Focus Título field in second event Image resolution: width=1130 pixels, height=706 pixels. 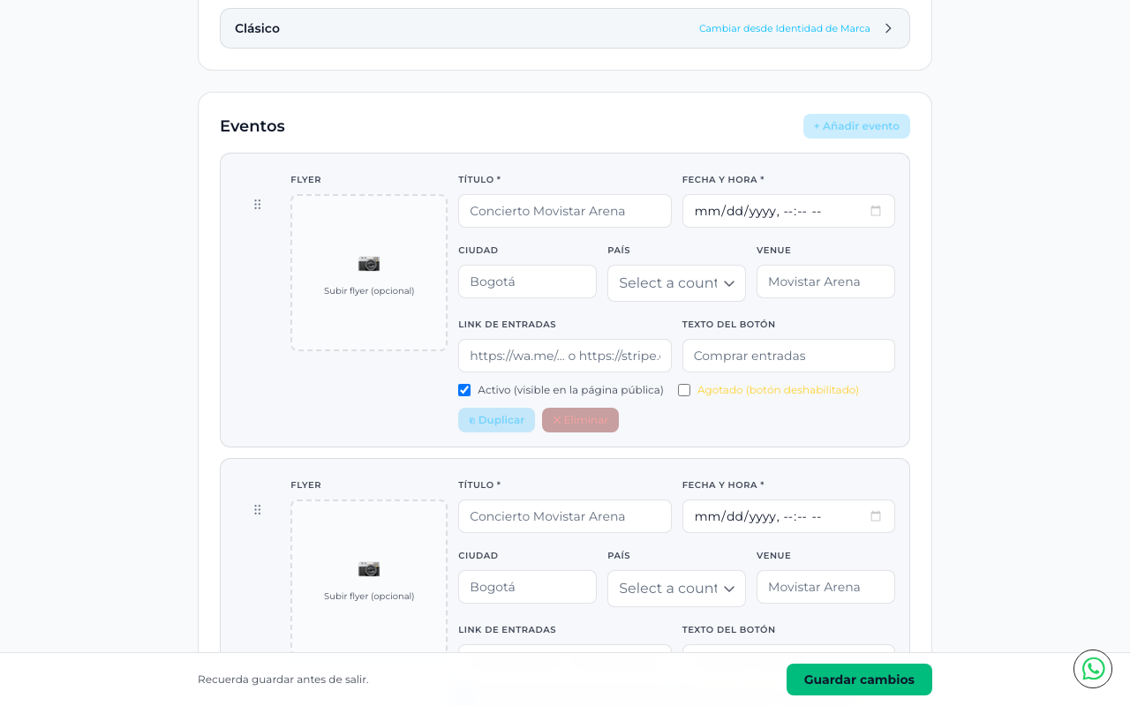click(x=565, y=516)
